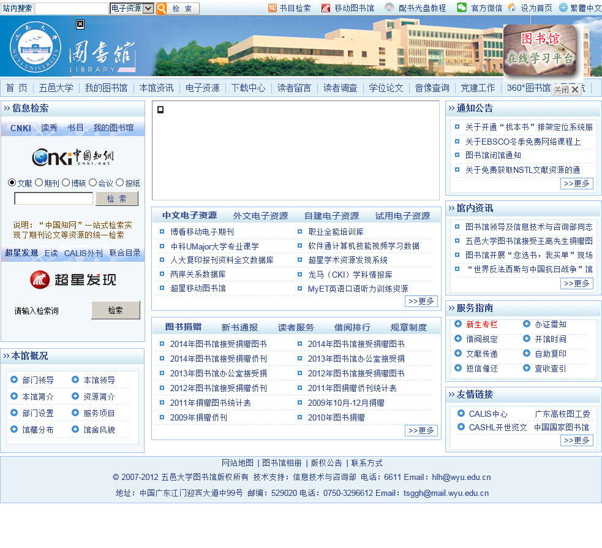
Task: Open the 超星移动图书馆 link
Action: [198, 288]
